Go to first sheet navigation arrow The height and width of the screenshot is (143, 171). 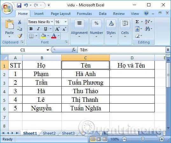(3, 133)
